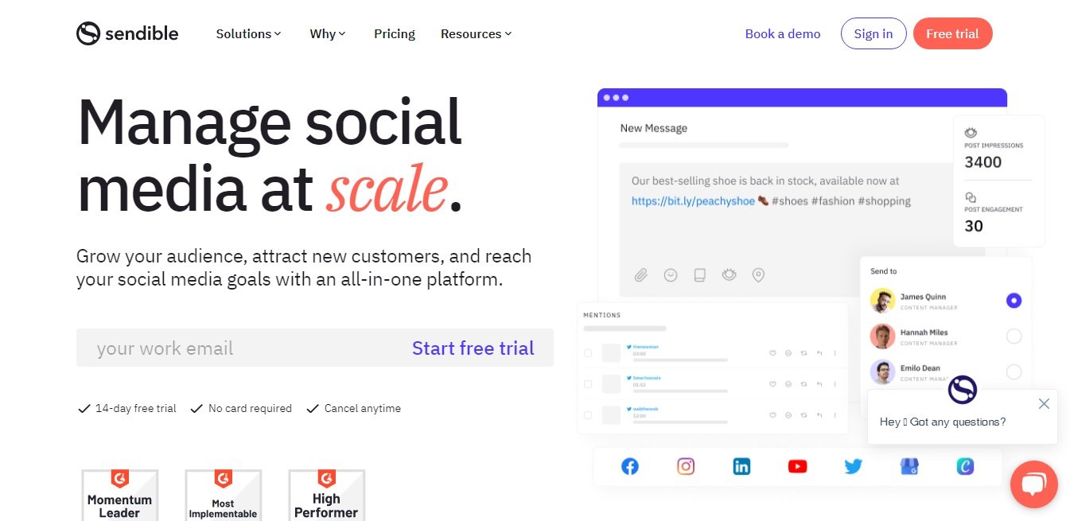Select the YouTube icon in the networks row
This screenshot has height=521, width=1070.
coord(797,466)
